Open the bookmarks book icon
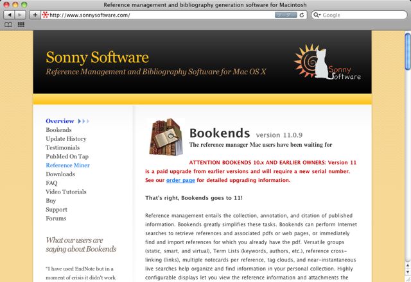This screenshot has width=411, height=282. tap(8, 24)
